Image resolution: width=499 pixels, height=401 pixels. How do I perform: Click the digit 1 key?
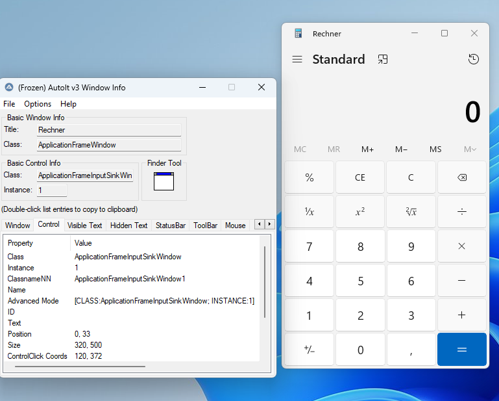coord(310,315)
